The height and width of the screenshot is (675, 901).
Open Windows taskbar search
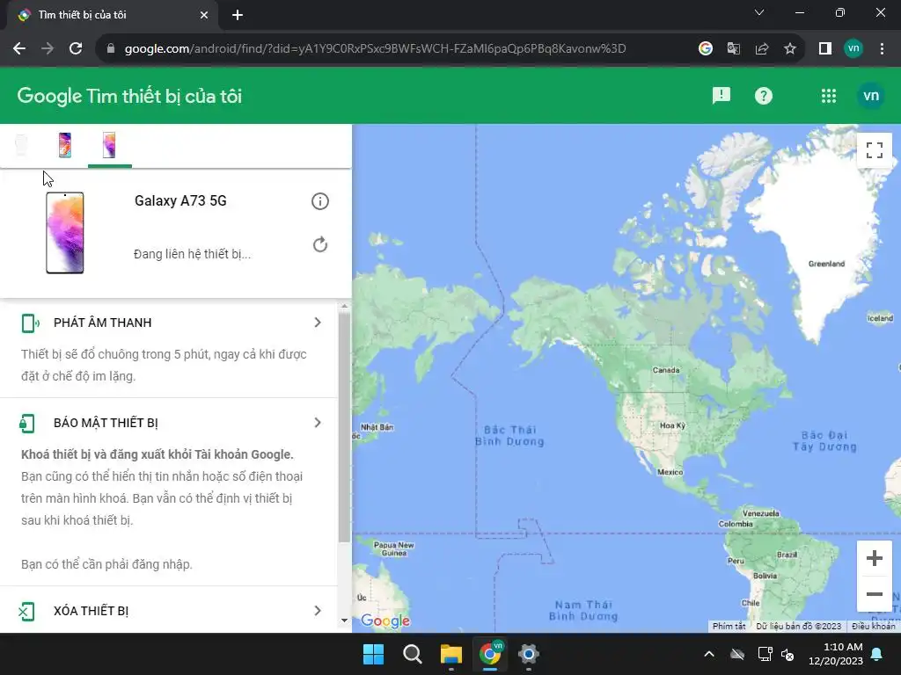pos(412,654)
